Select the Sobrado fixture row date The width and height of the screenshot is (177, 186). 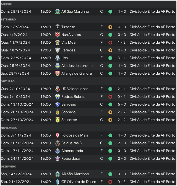[17, 112]
